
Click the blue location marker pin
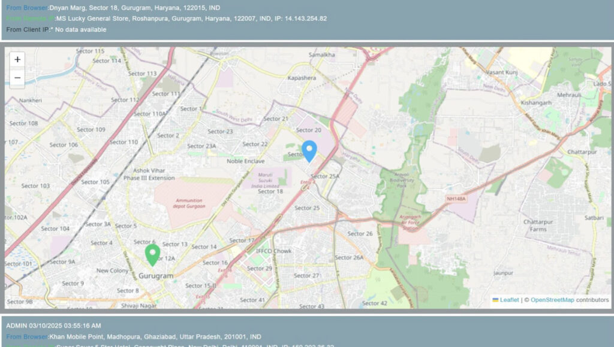pyautogui.click(x=309, y=150)
